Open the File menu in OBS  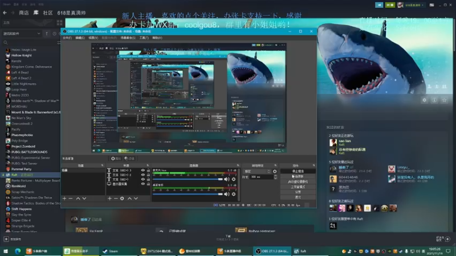click(x=67, y=38)
